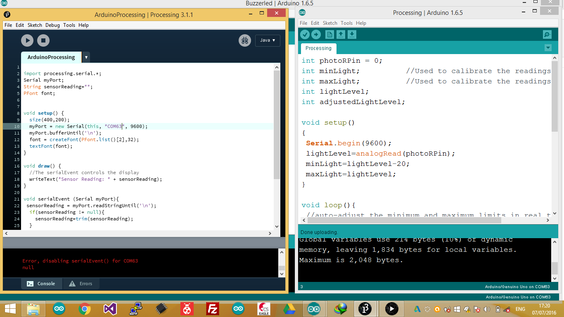Open the tab options dropdown in Arduino IDE

[x=548, y=48]
